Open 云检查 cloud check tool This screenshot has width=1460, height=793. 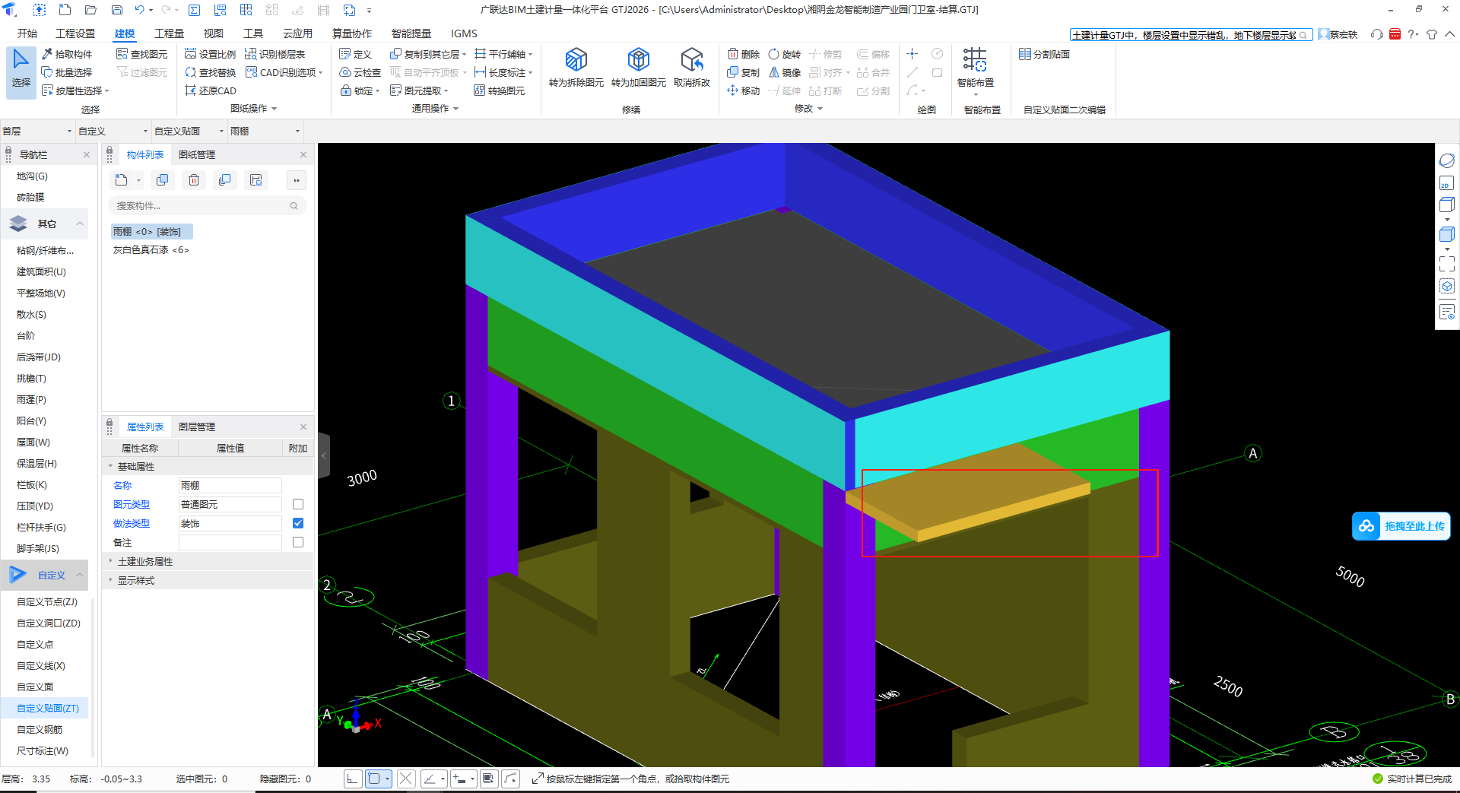pyautogui.click(x=360, y=72)
